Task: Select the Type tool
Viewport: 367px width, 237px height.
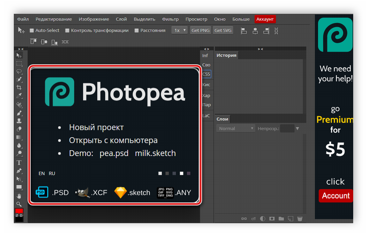Action: pyautogui.click(x=19, y=162)
